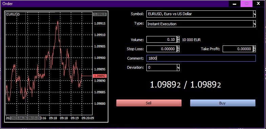Click the current price tag 1.09892
Screen dimensions: 266x129
coord(100,76)
